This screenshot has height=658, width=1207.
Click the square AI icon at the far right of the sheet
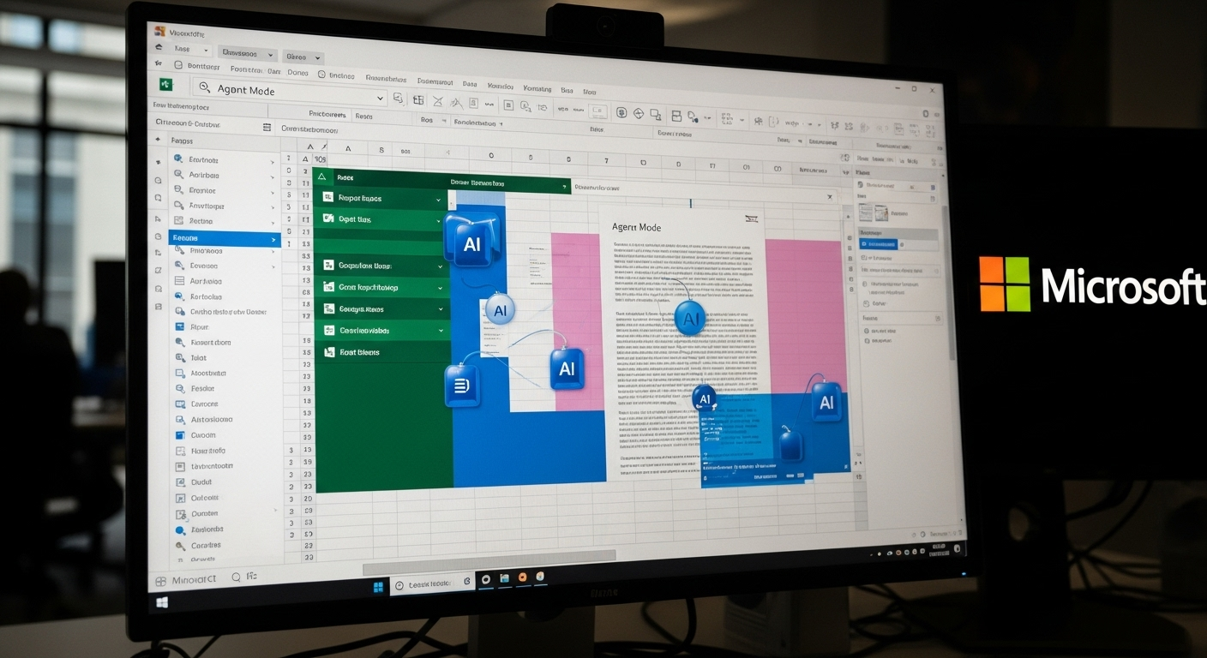(x=826, y=402)
